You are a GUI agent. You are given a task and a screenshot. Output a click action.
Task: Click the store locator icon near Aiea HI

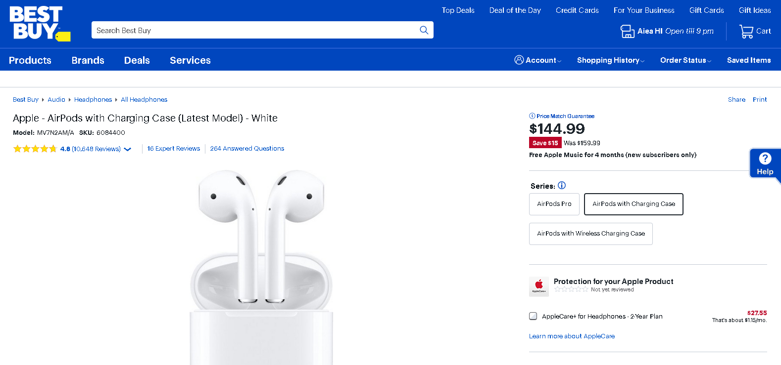627,31
